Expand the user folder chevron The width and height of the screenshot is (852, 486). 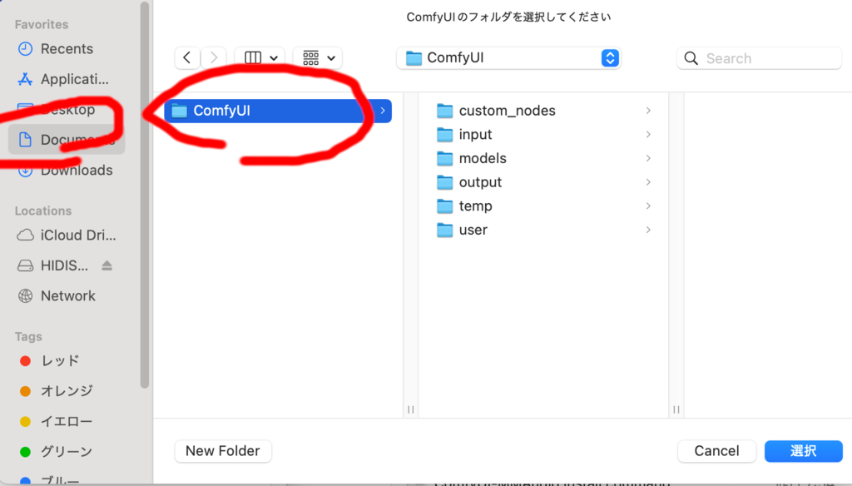(648, 231)
